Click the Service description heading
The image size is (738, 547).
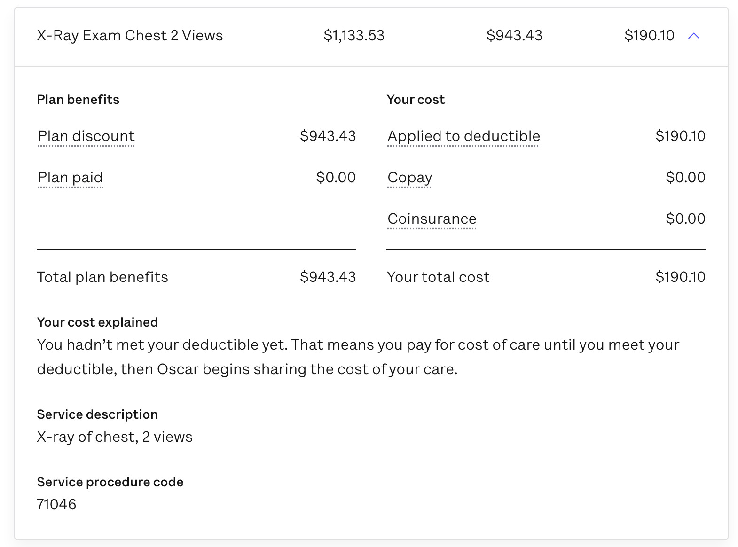click(97, 414)
